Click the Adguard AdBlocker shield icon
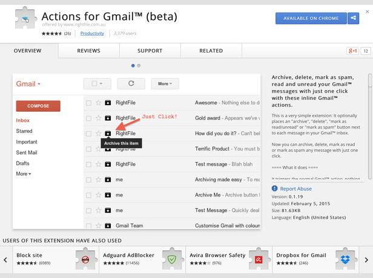 [x=172, y=260]
